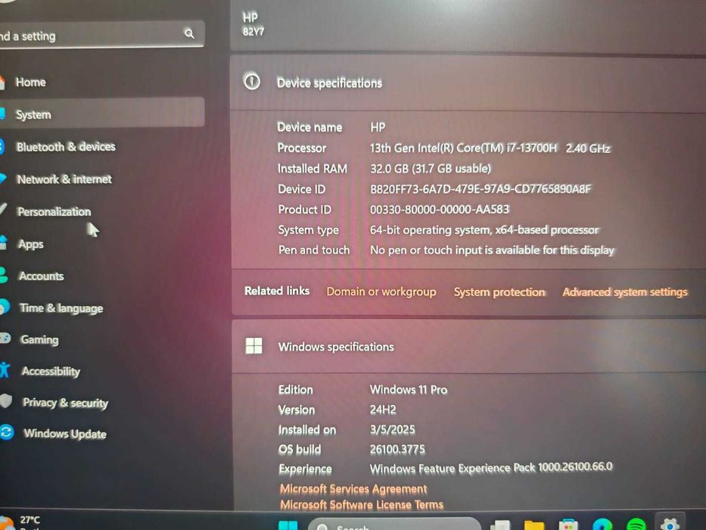Click the Privacy & security shield icon
Image resolution: width=706 pixels, height=530 pixels.
click(5, 401)
